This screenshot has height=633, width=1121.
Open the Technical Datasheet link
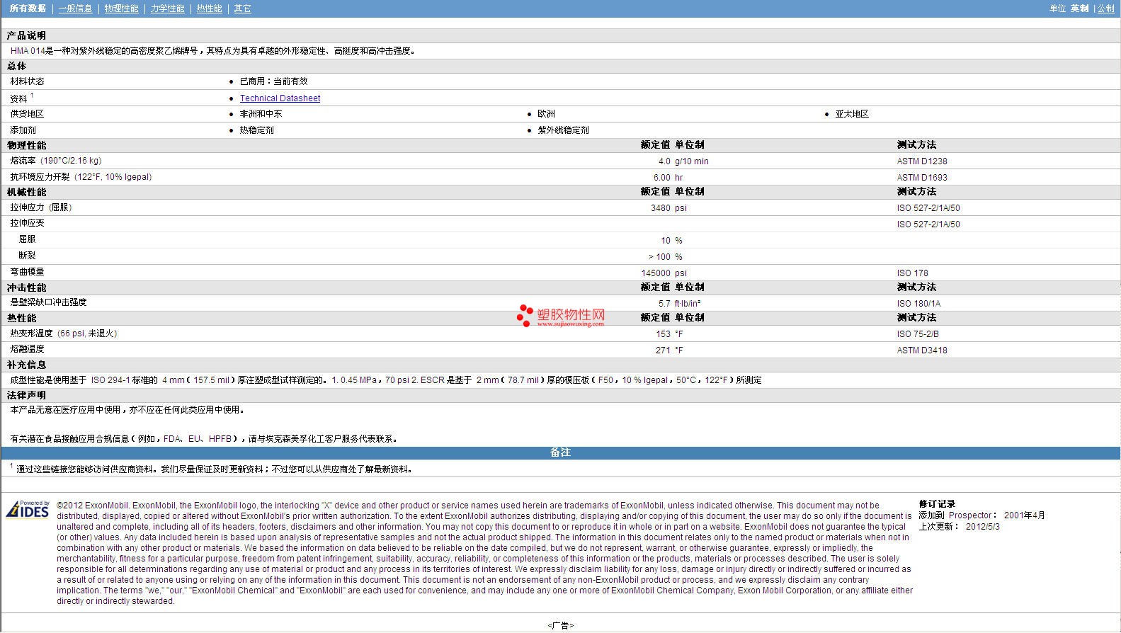[280, 98]
